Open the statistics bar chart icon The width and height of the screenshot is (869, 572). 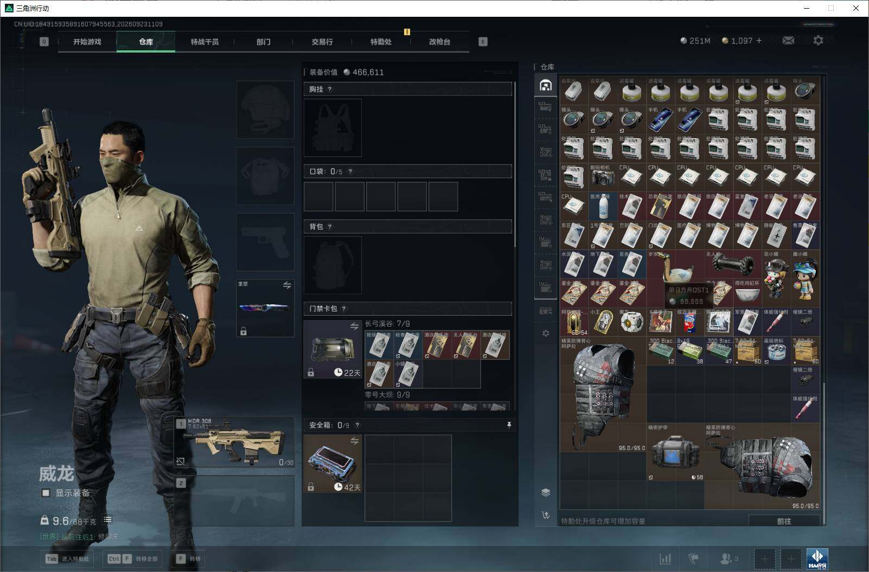click(x=665, y=558)
